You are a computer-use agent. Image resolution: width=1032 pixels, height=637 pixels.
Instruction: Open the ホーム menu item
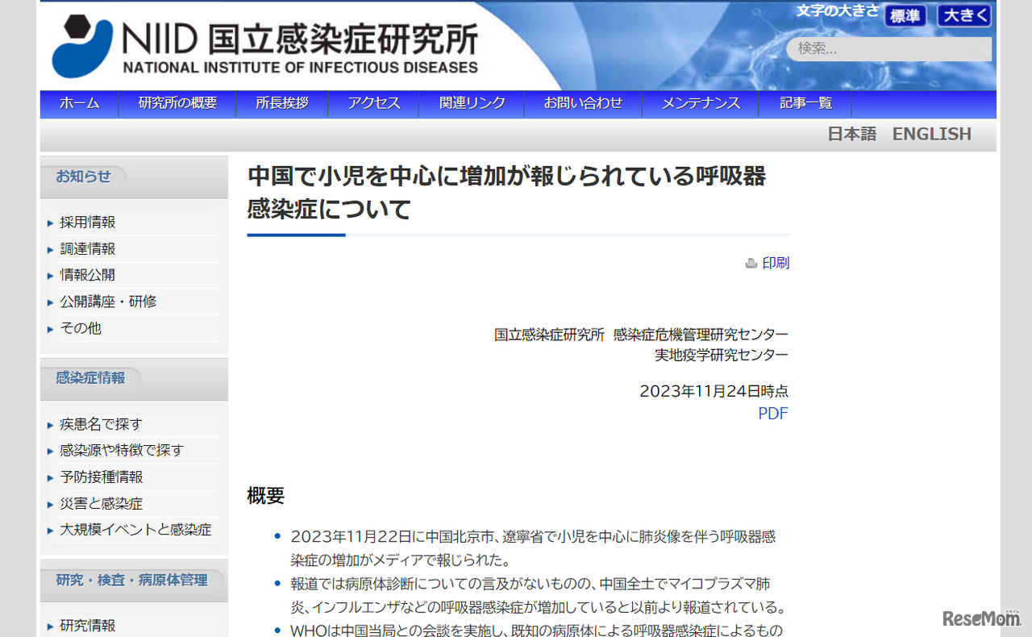coord(78,103)
